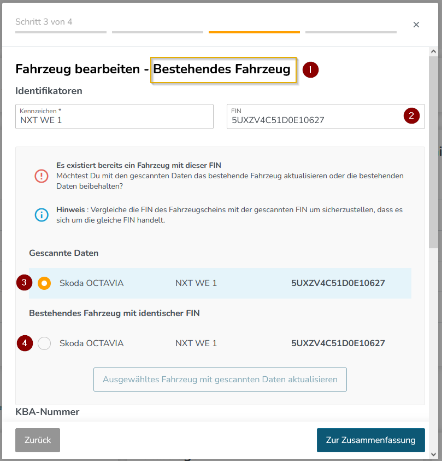
Task: Select the Gescannte Daten radio option
Action: (x=45, y=283)
